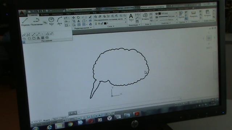Open the lineweight ПоСлою dropdown
This screenshot has height=130, width=232.
(168, 16)
